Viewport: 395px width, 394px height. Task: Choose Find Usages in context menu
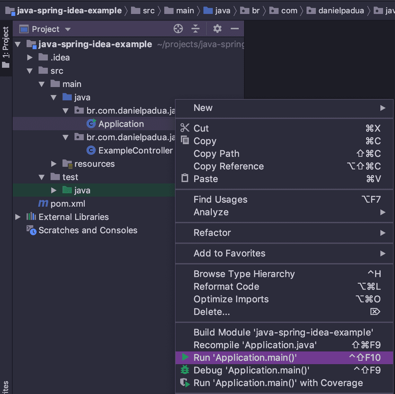pos(220,199)
